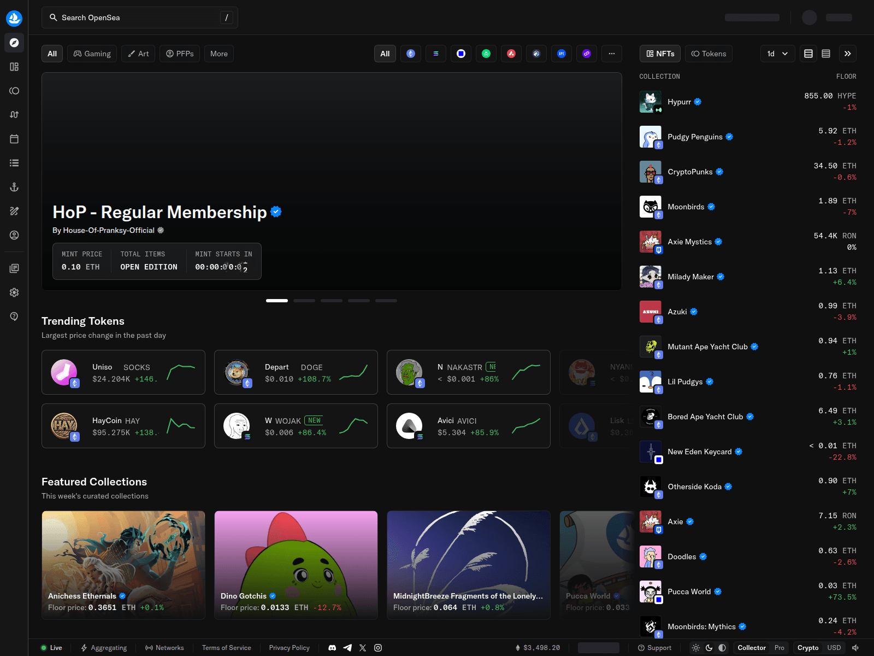Switch to light theme sun icon
The height and width of the screenshot is (656, 874).
696,648
